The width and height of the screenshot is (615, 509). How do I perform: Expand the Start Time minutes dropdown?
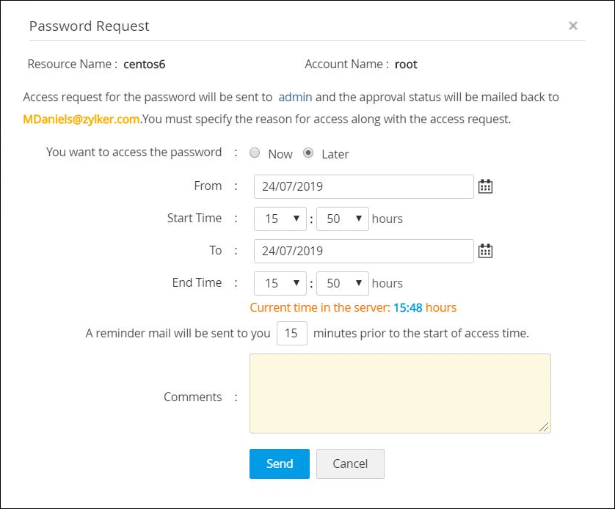(342, 219)
